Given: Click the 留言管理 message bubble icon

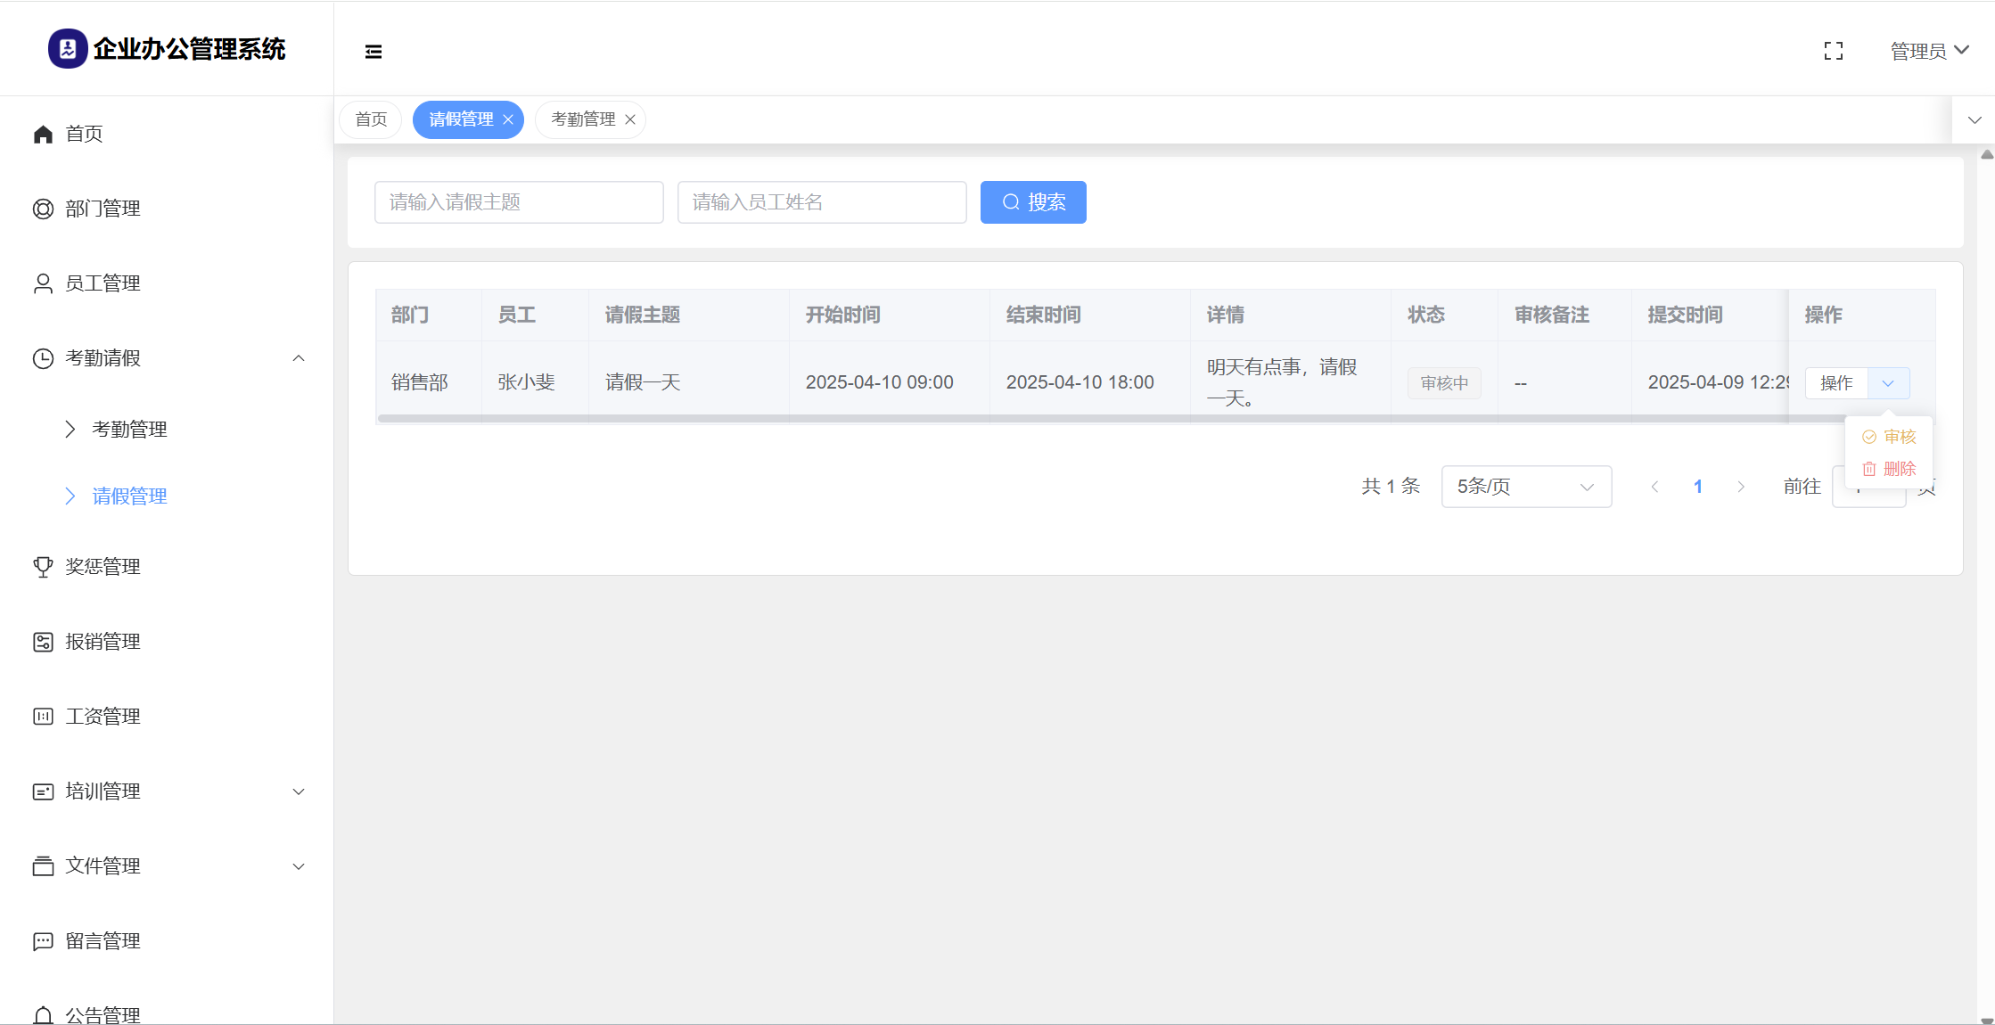Looking at the screenshot, I should 43,942.
